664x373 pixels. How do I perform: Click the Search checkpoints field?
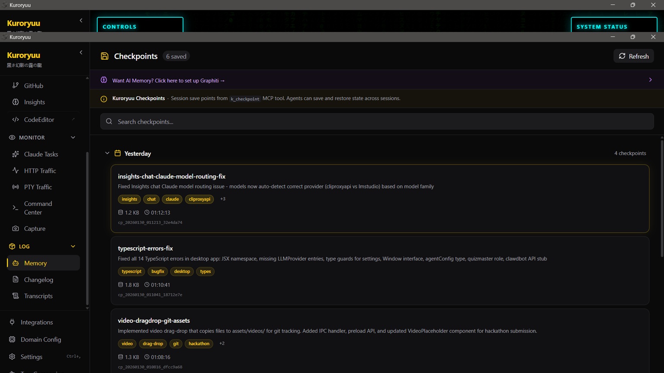[376, 122]
